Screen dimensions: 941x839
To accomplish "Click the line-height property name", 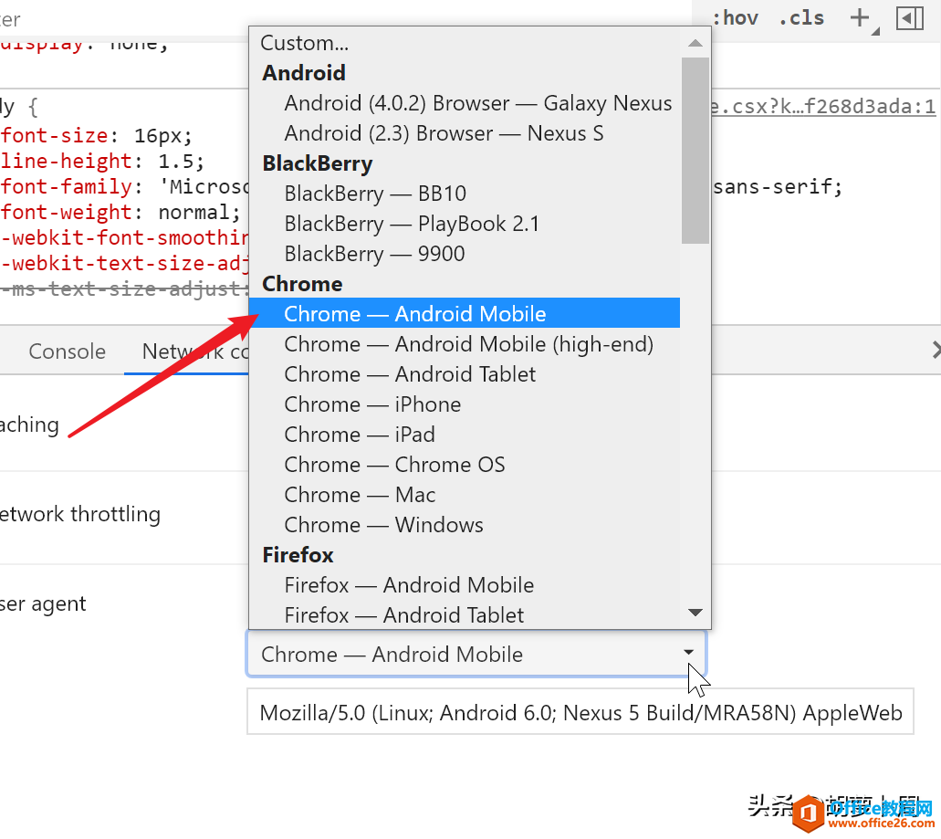I will (x=66, y=161).
